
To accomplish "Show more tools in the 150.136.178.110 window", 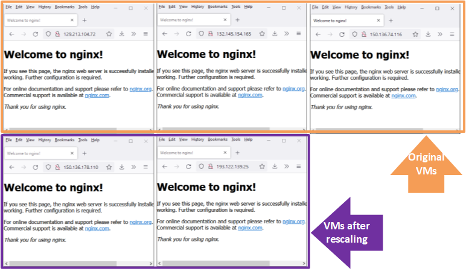I will (x=134, y=167).
